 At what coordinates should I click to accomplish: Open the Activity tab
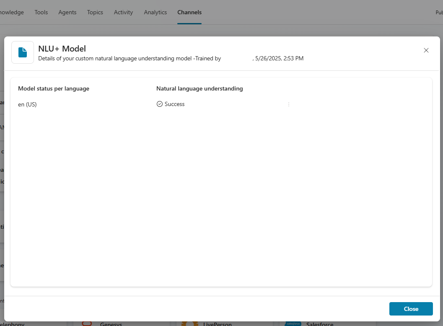tap(123, 12)
